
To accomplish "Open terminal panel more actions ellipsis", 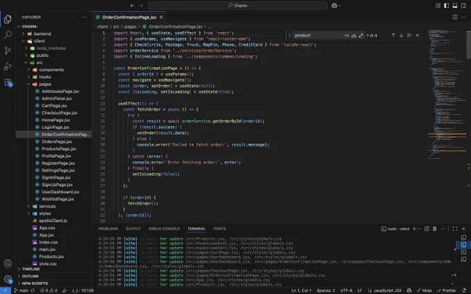I will tap(443, 228).
